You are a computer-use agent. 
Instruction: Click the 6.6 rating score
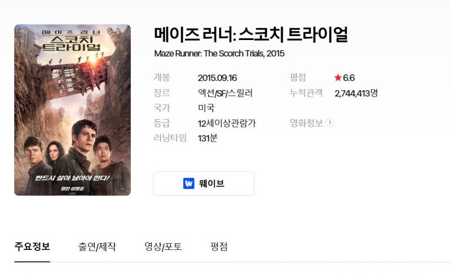(348, 78)
